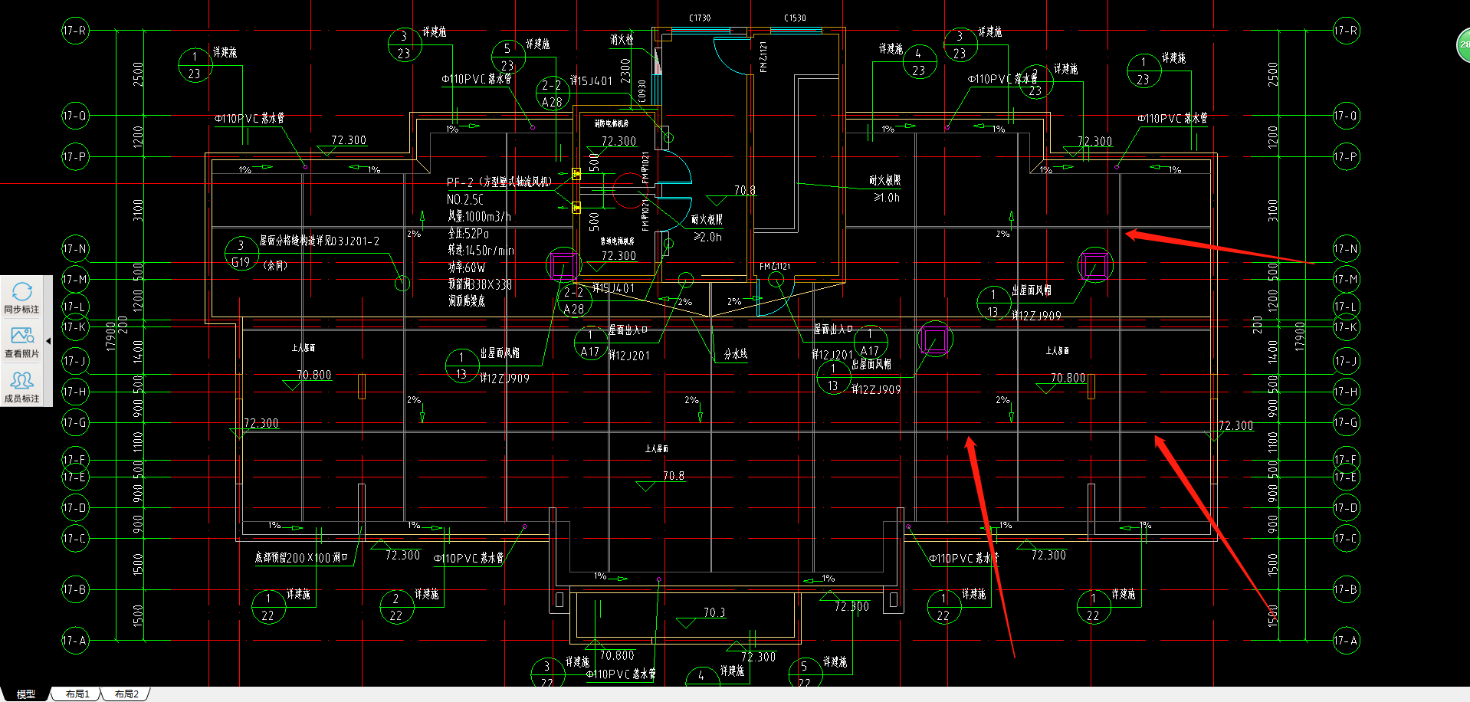Click the green round badge at top right

pos(1462,45)
